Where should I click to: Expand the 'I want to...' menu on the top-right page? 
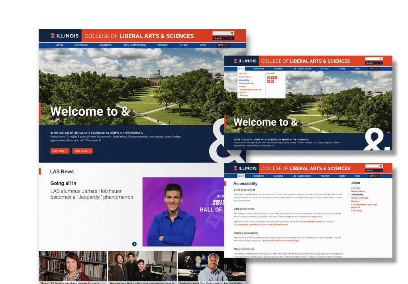[374, 63]
